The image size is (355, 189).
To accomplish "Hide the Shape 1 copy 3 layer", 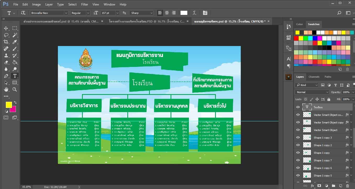I will [298, 138].
